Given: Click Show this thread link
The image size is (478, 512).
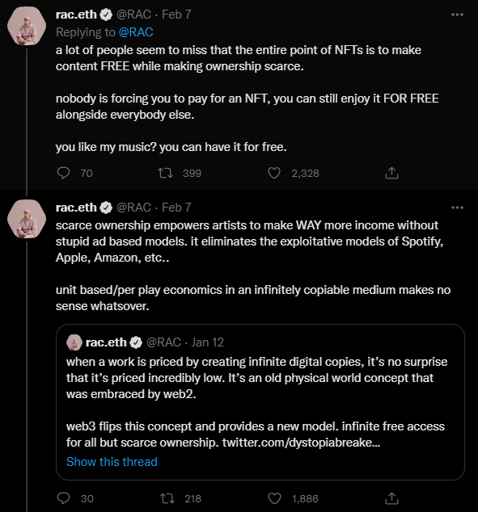Looking at the screenshot, I should click(112, 462).
